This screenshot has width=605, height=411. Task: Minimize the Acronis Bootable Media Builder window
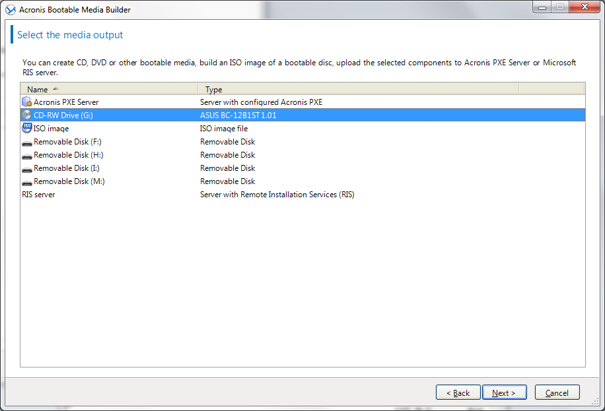542,7
